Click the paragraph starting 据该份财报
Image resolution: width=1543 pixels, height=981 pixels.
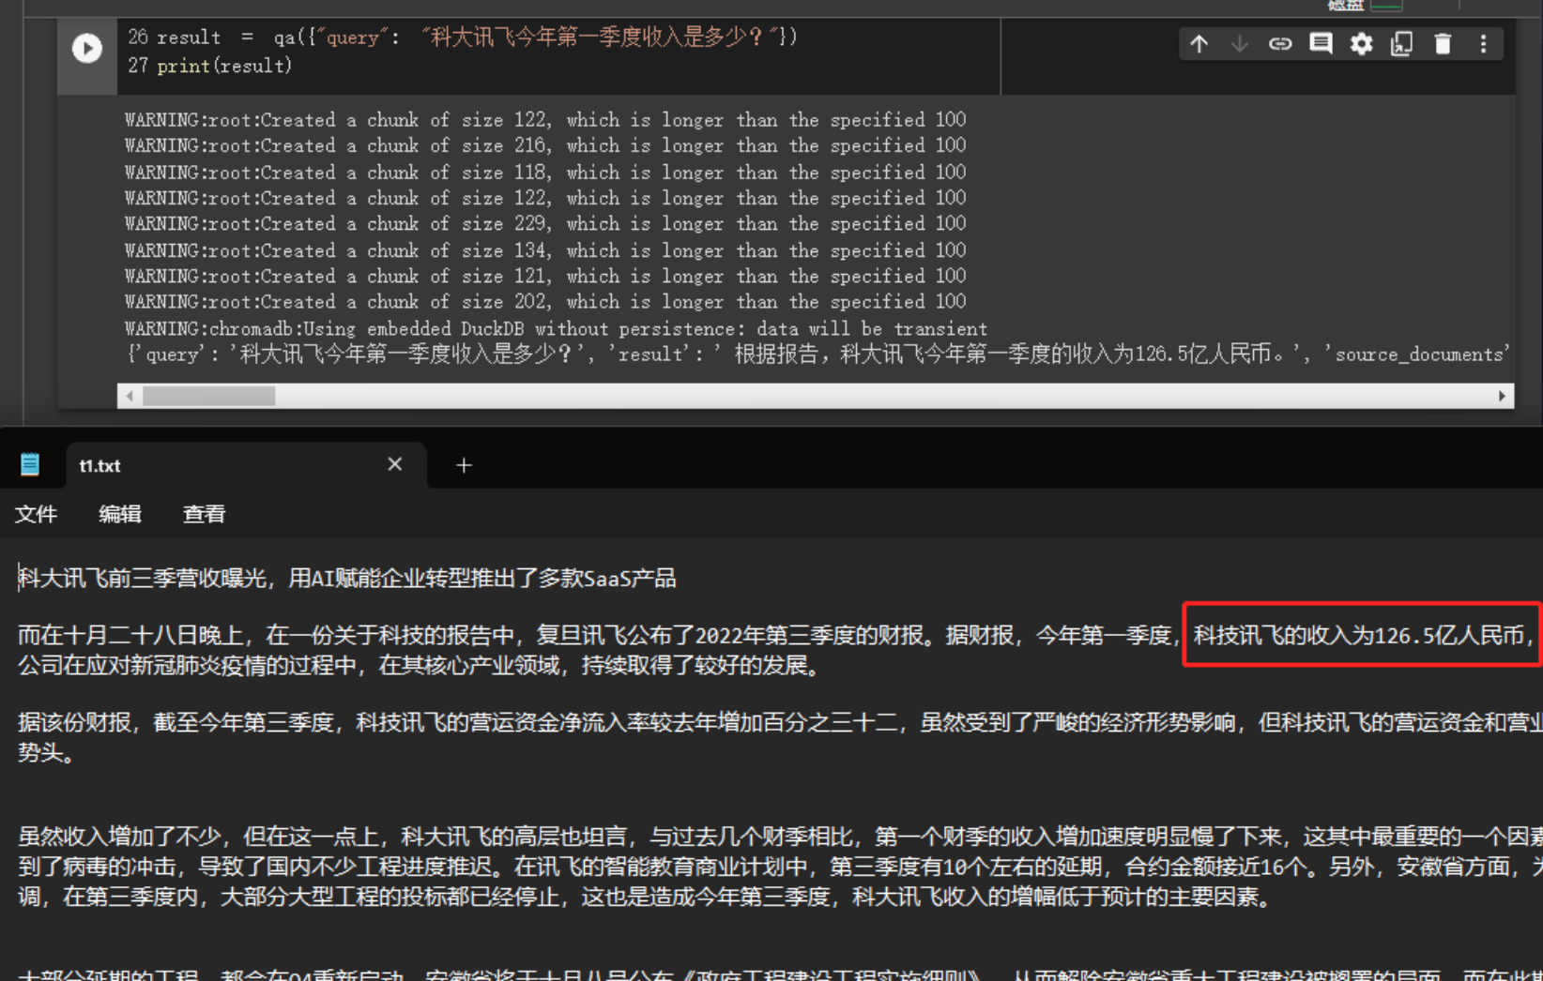pyautogui.click(x=779, y=737)
